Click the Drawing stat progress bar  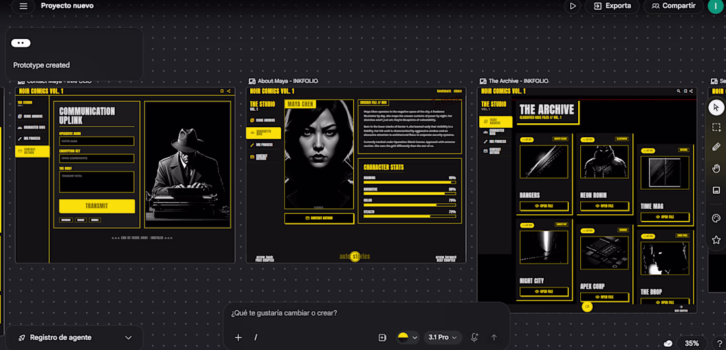[x=410, y=182]
